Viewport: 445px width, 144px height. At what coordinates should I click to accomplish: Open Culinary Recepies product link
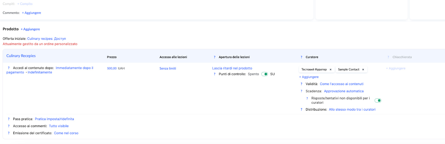(x=21, y=56)
